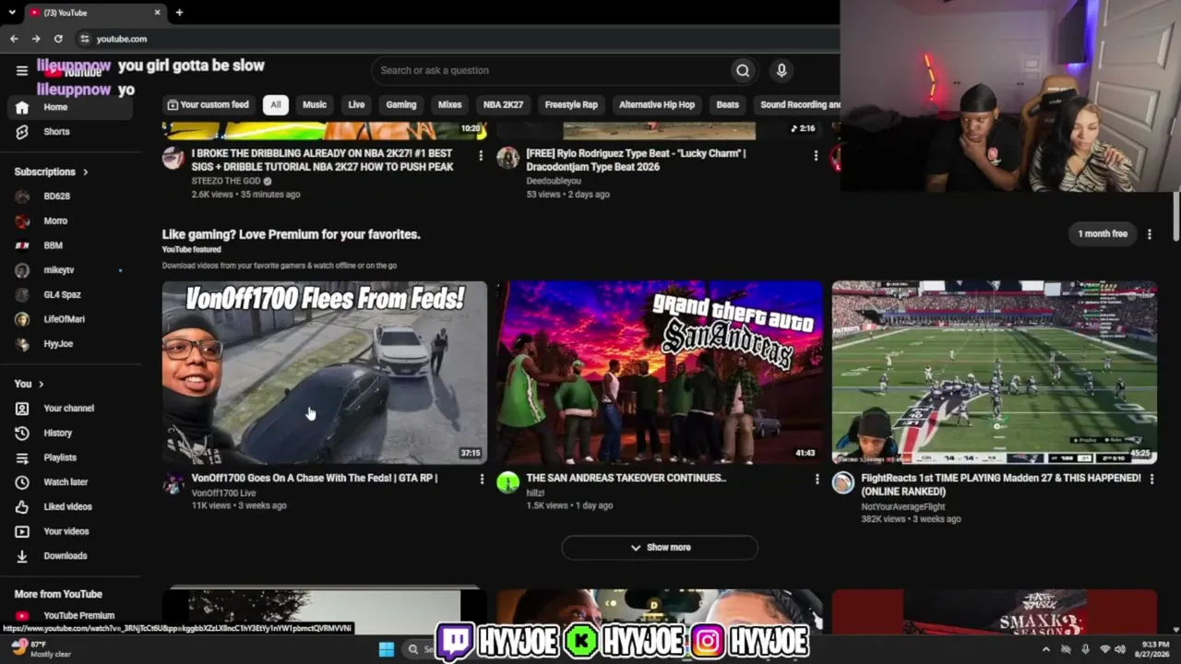Screen dimensions: 1181x664
Task: Open options for VonOff1700 chase video
Action: (481, 479)
